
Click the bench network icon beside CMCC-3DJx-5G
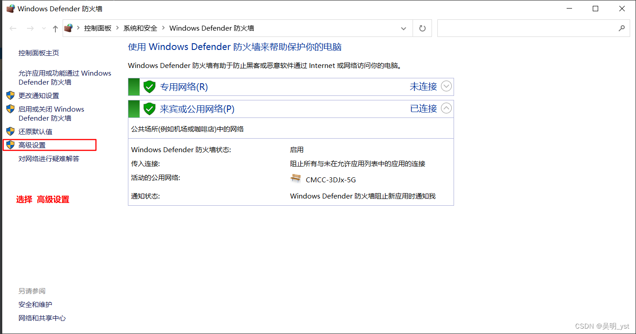[295, 178]
